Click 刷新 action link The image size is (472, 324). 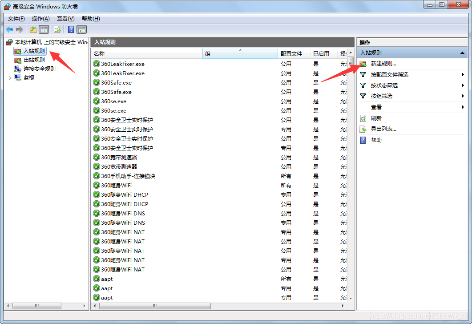(x=376, y=118)
